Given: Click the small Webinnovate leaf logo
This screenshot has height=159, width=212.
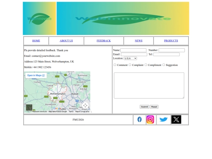Looking at the screenshot, I should (39, 18).
